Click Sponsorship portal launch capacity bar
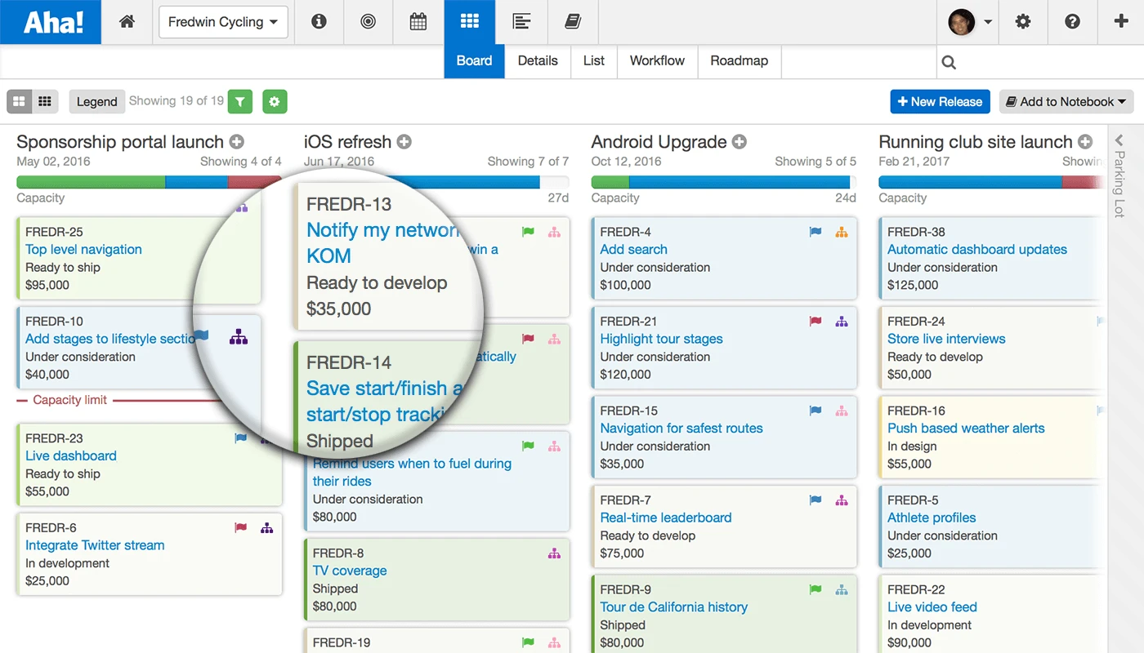 (x=149, y=182)
